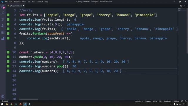The image size is (188, 106).
Task: Click Ln 14, Col 22 in status bar
Action: (139, 101)
